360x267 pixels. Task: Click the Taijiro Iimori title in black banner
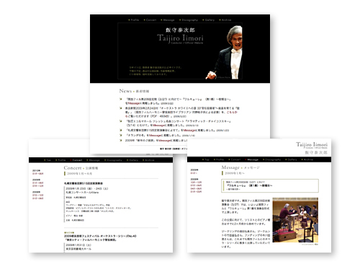[x=180, y=38]
